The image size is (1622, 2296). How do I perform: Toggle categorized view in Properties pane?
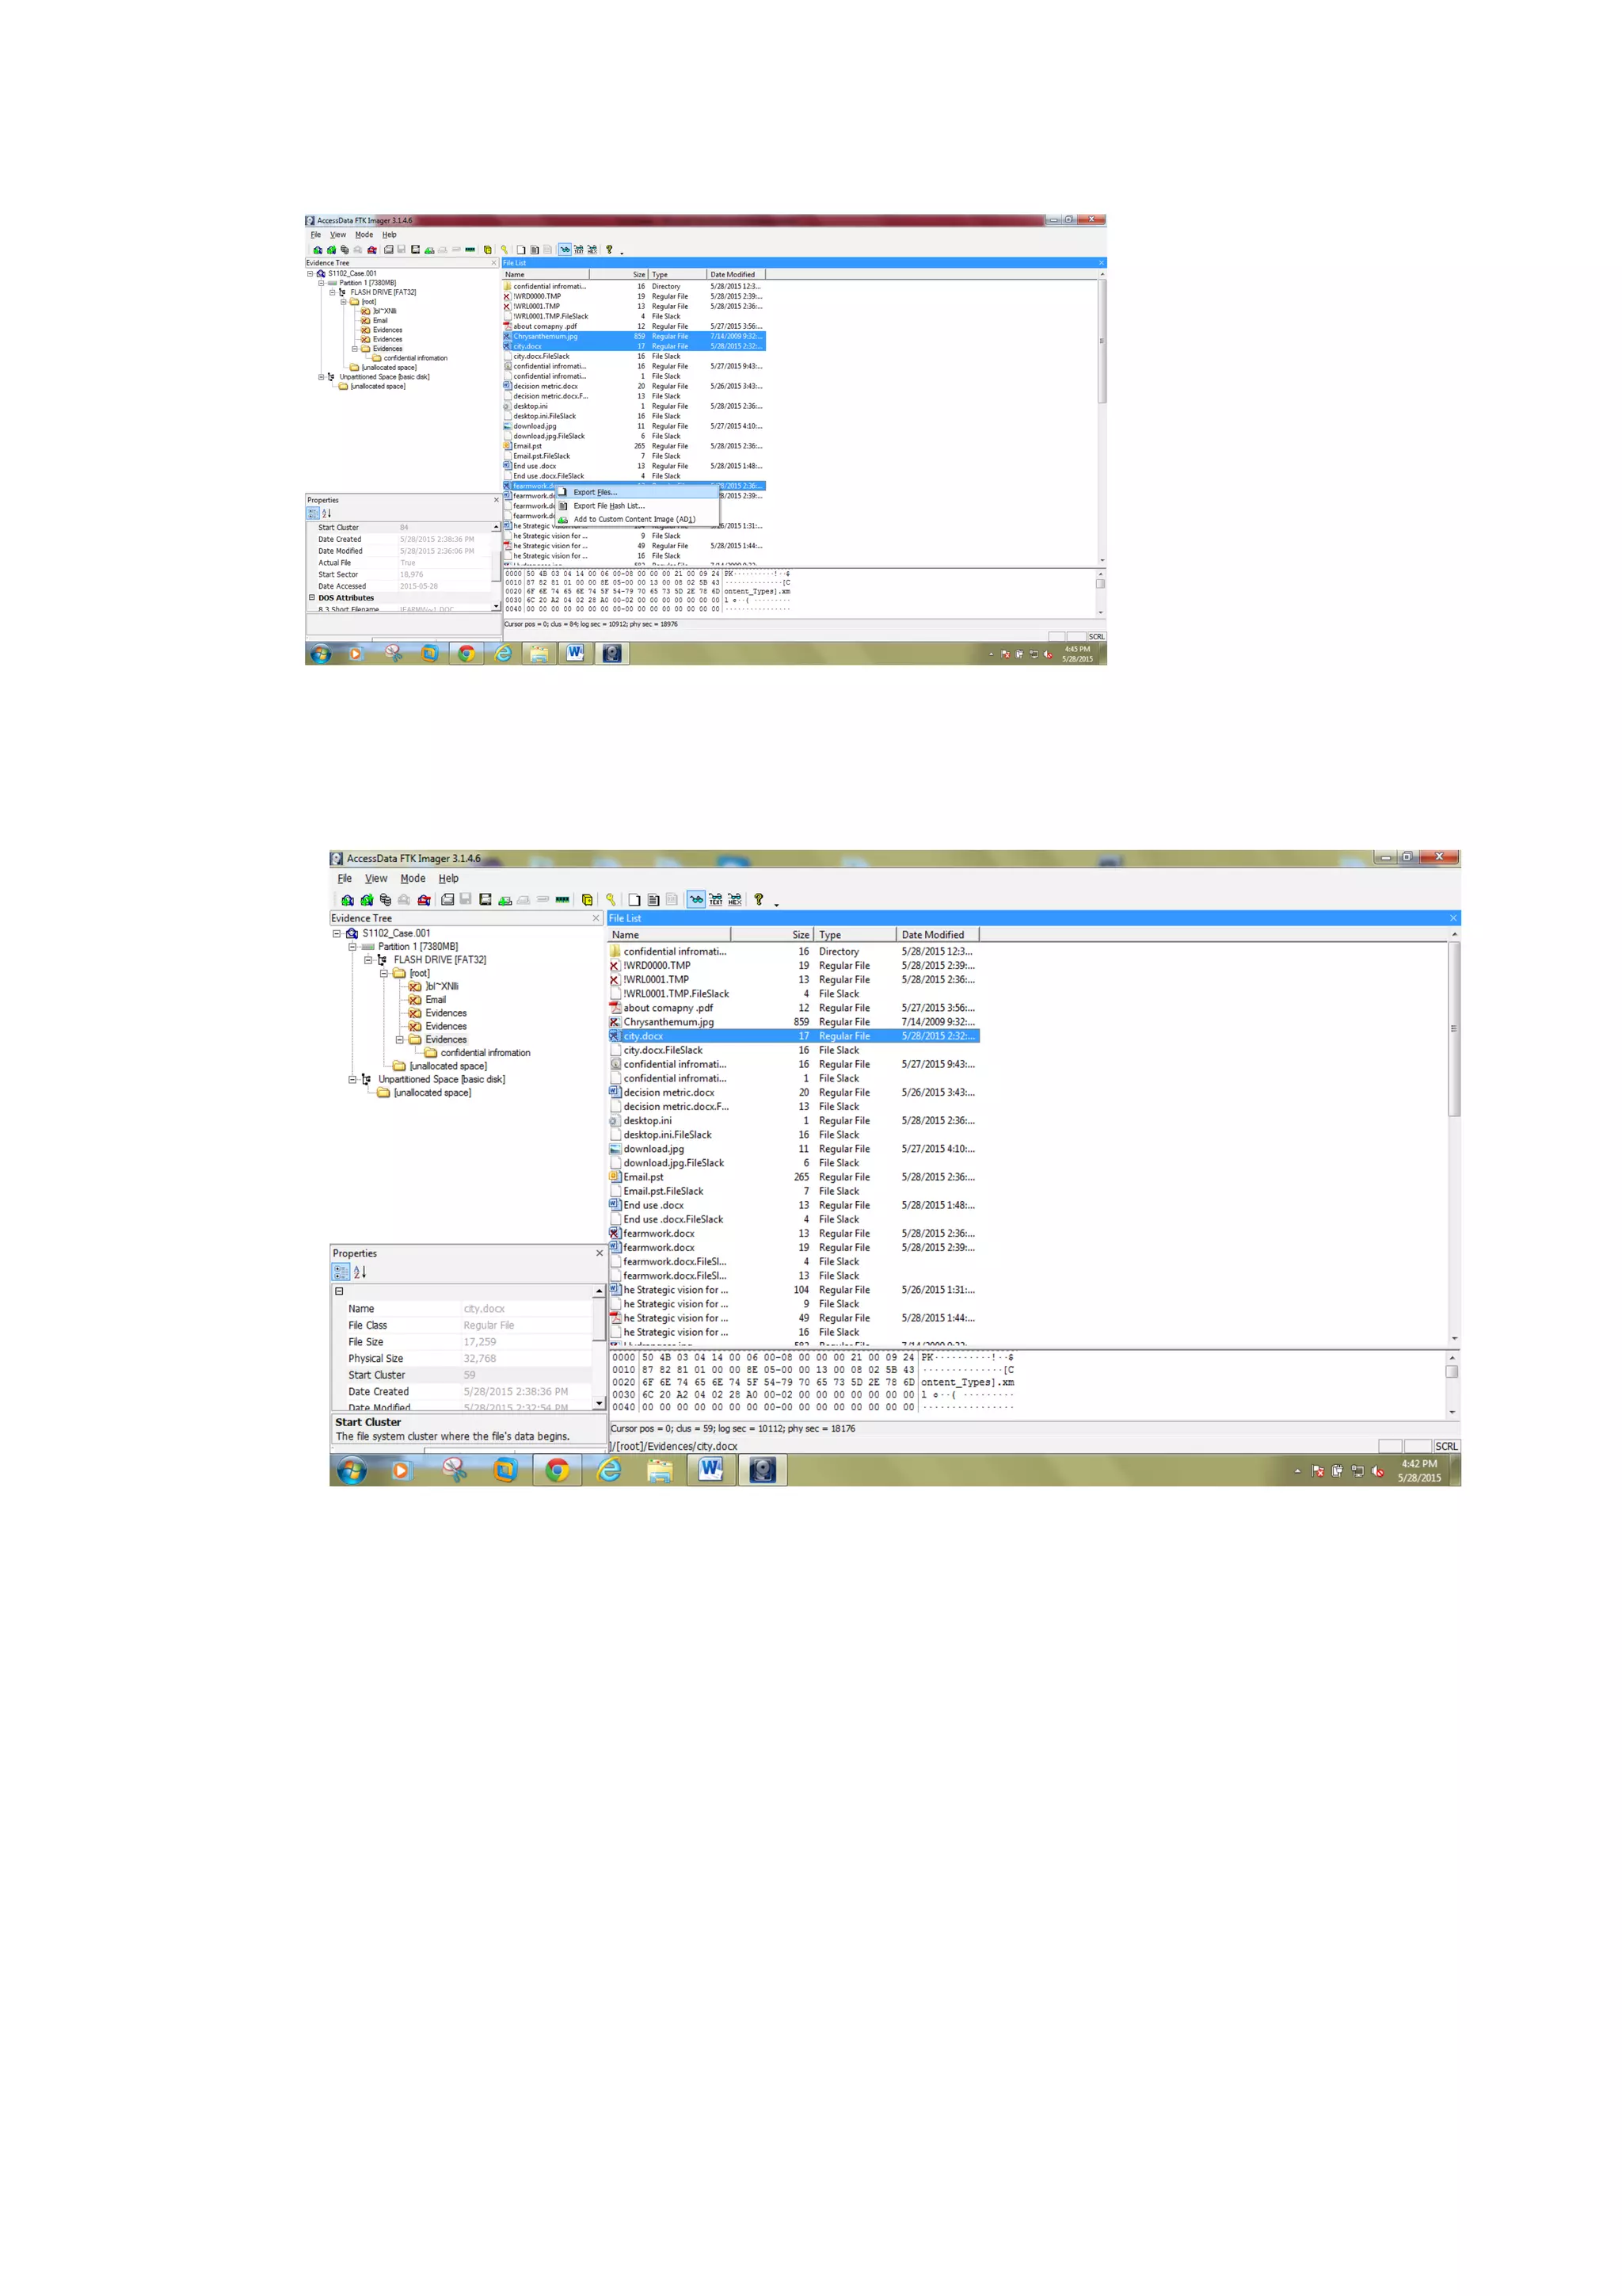[340, 1272]
